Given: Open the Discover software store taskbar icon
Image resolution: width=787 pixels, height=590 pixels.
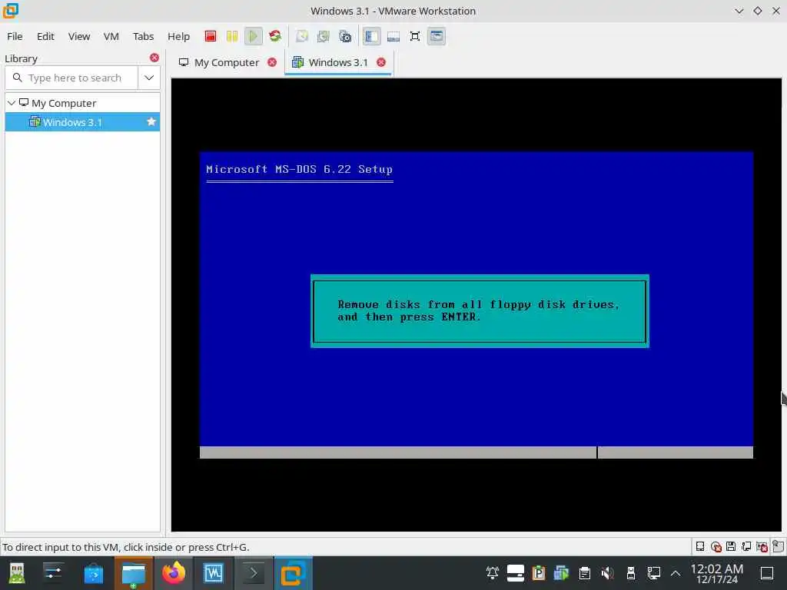Looking at the screenshot, I should click(x=93, y=573).
